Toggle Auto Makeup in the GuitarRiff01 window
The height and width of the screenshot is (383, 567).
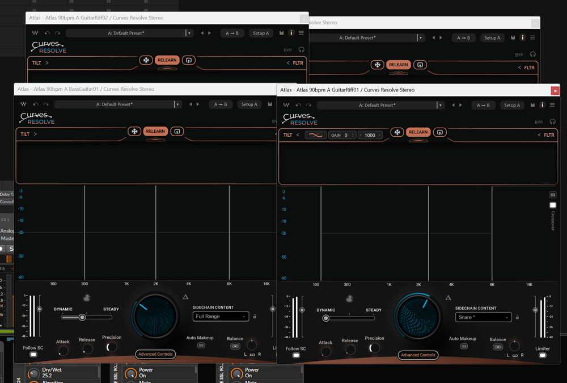click(x=463, y=346)
